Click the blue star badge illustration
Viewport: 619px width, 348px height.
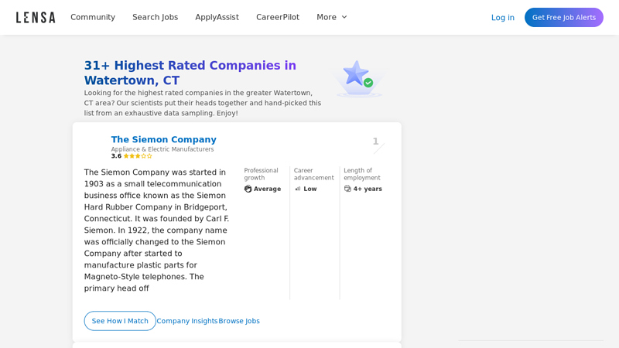[x=358, y=79]
